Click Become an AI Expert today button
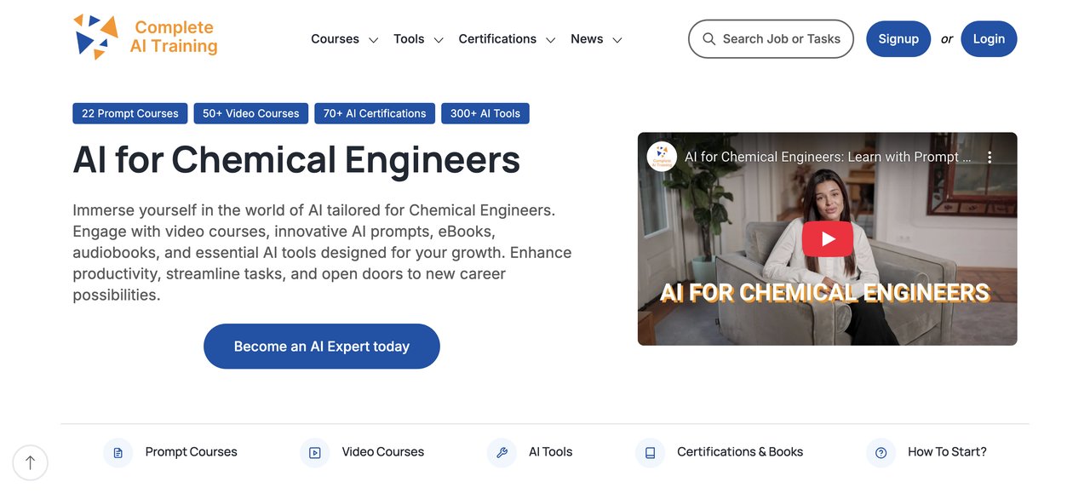Screen dimensions: 1090x493 click(x=322, y=347)
